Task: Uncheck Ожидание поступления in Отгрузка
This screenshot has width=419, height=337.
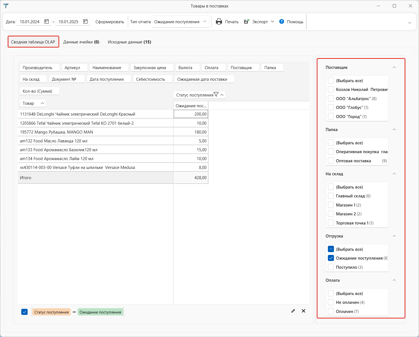Action: pyautogui.click(x=331, y=258)
